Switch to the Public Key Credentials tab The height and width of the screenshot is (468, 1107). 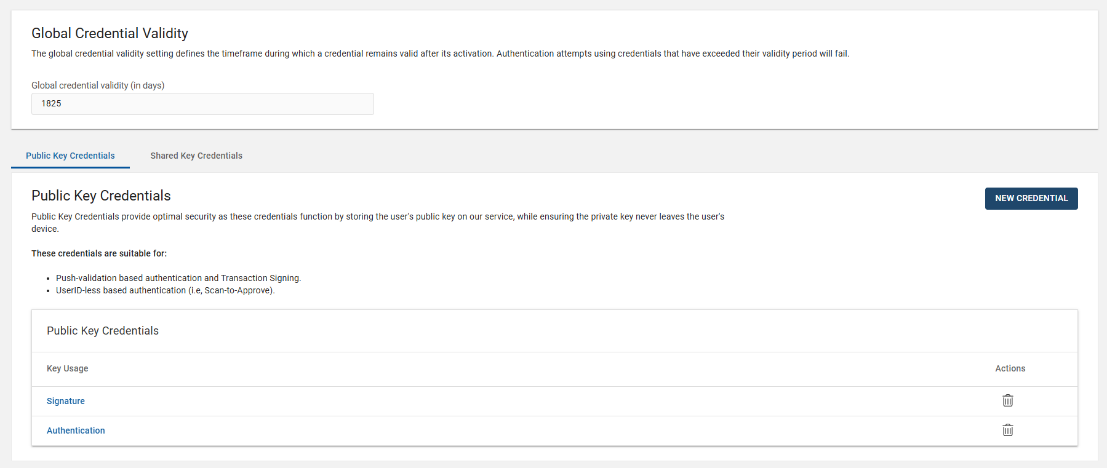[x=70, y=156]
